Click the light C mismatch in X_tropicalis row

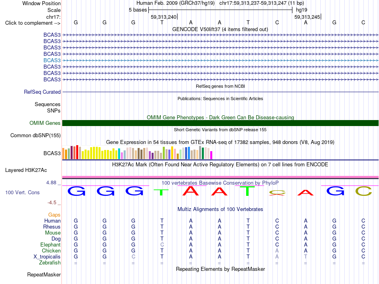click(133, 257)
